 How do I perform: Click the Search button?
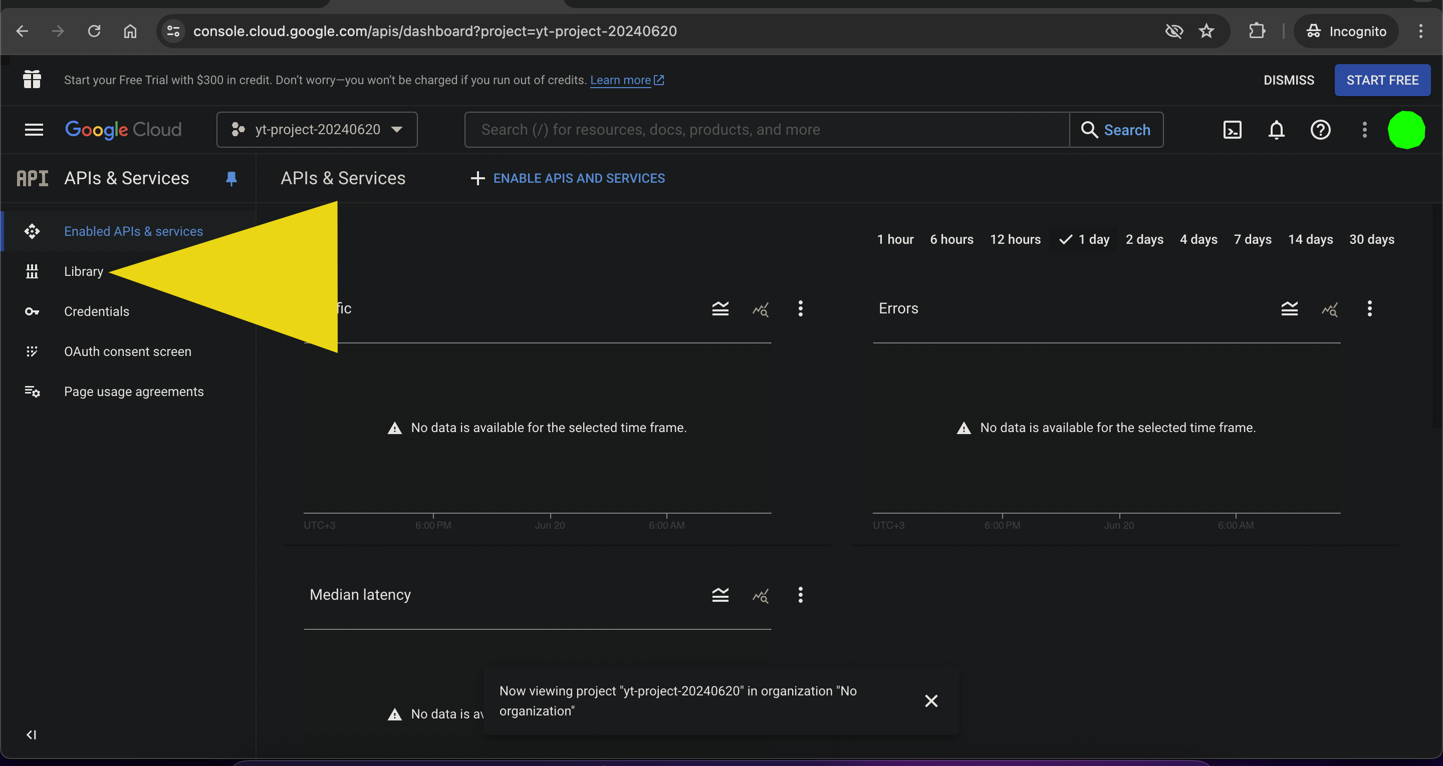pyautogui.click(x=1116, y=130)
